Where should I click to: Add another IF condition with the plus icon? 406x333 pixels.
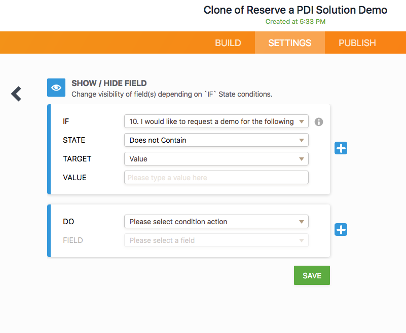[341, 148]
